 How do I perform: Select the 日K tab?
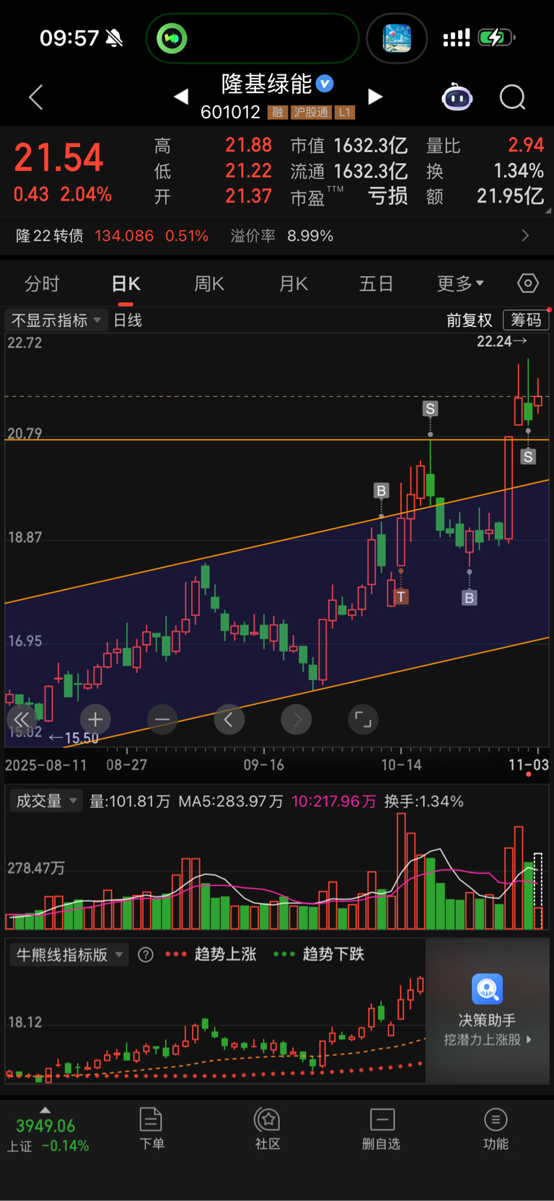126,283
